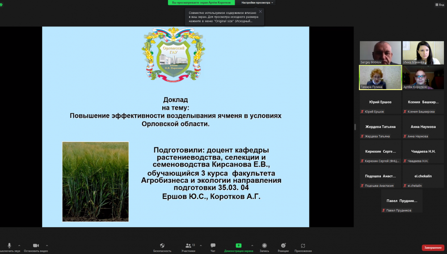Open the Безопасность security shield icon

[x=162, y=245]
